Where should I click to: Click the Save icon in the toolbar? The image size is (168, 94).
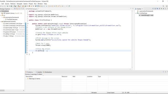(x=3, y=6)
